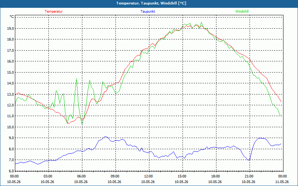
Task: Click the 03:00 time label
Action: (49, 176)
